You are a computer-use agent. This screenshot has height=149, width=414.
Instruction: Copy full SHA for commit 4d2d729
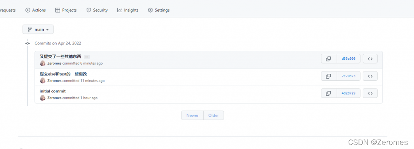pyautogui.click(x=329, y=93)
